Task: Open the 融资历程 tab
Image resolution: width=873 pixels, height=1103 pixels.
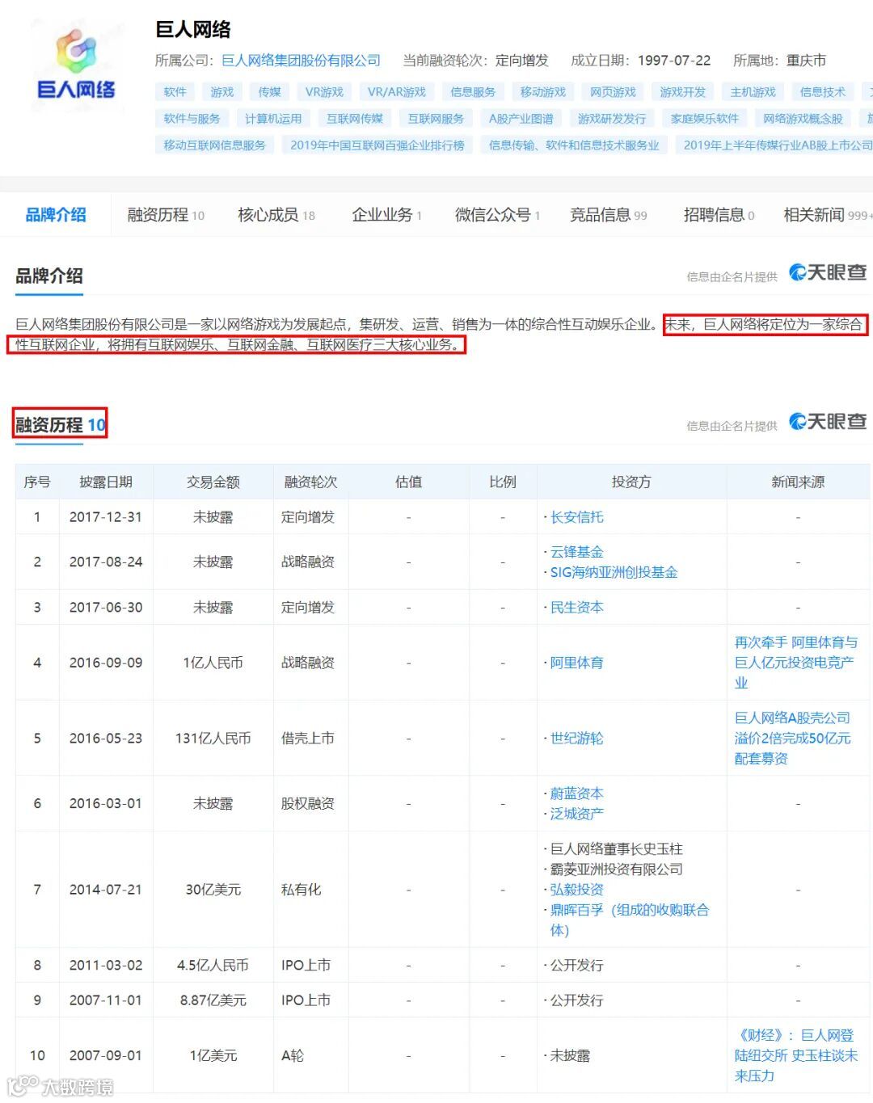Action: (166, 215)
